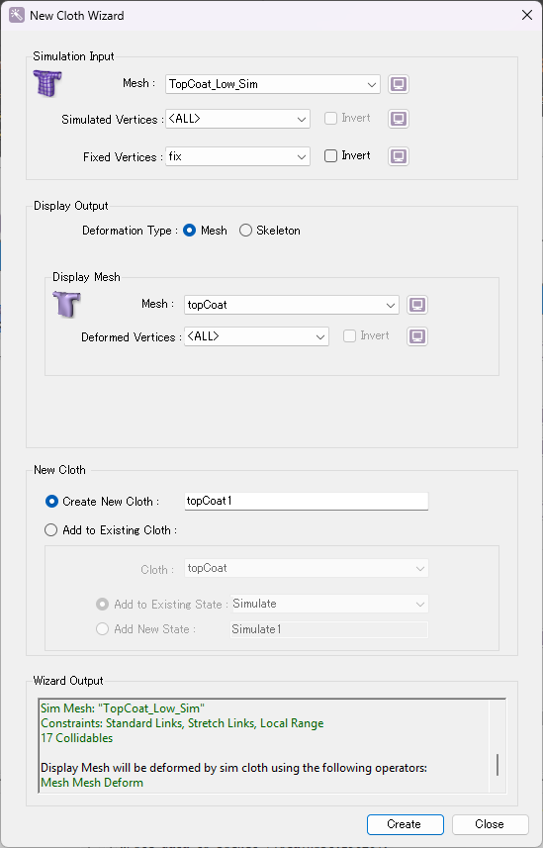This screenshot has width=543, height=848.
Task: Click the New Cloth Wizard title icon
Action: (16, 15)
